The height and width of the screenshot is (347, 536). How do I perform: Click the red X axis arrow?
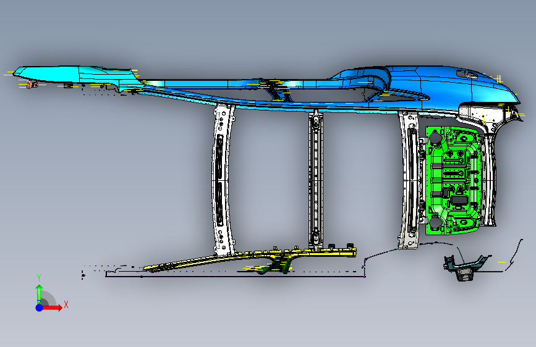52,307
